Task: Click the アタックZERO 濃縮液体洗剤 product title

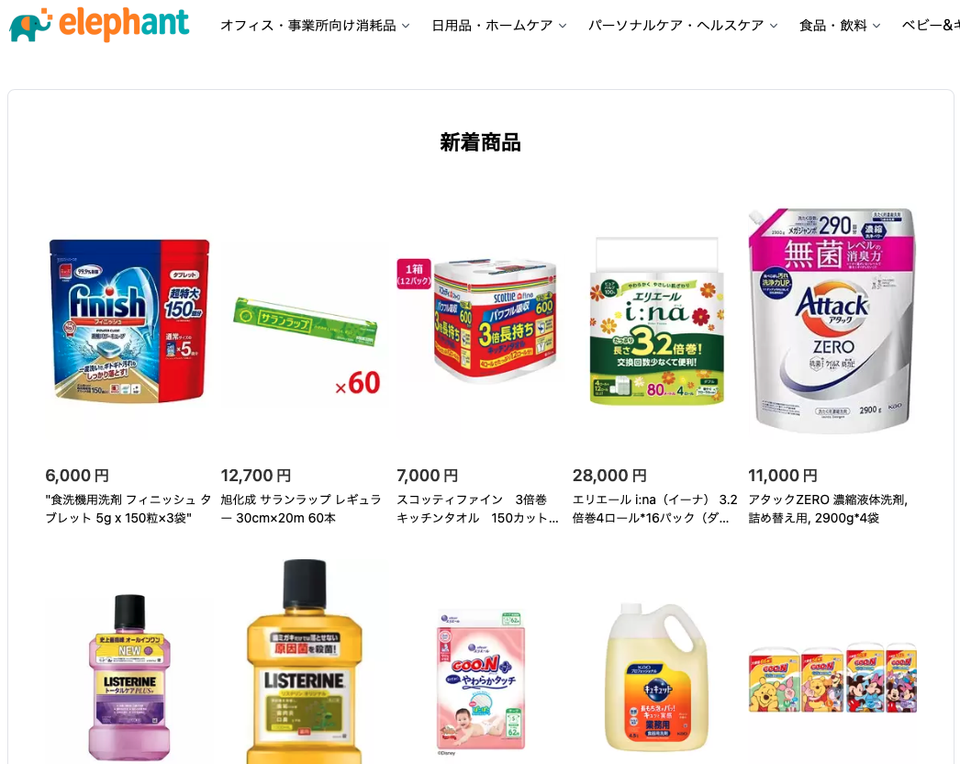Action: click(828, 509)
